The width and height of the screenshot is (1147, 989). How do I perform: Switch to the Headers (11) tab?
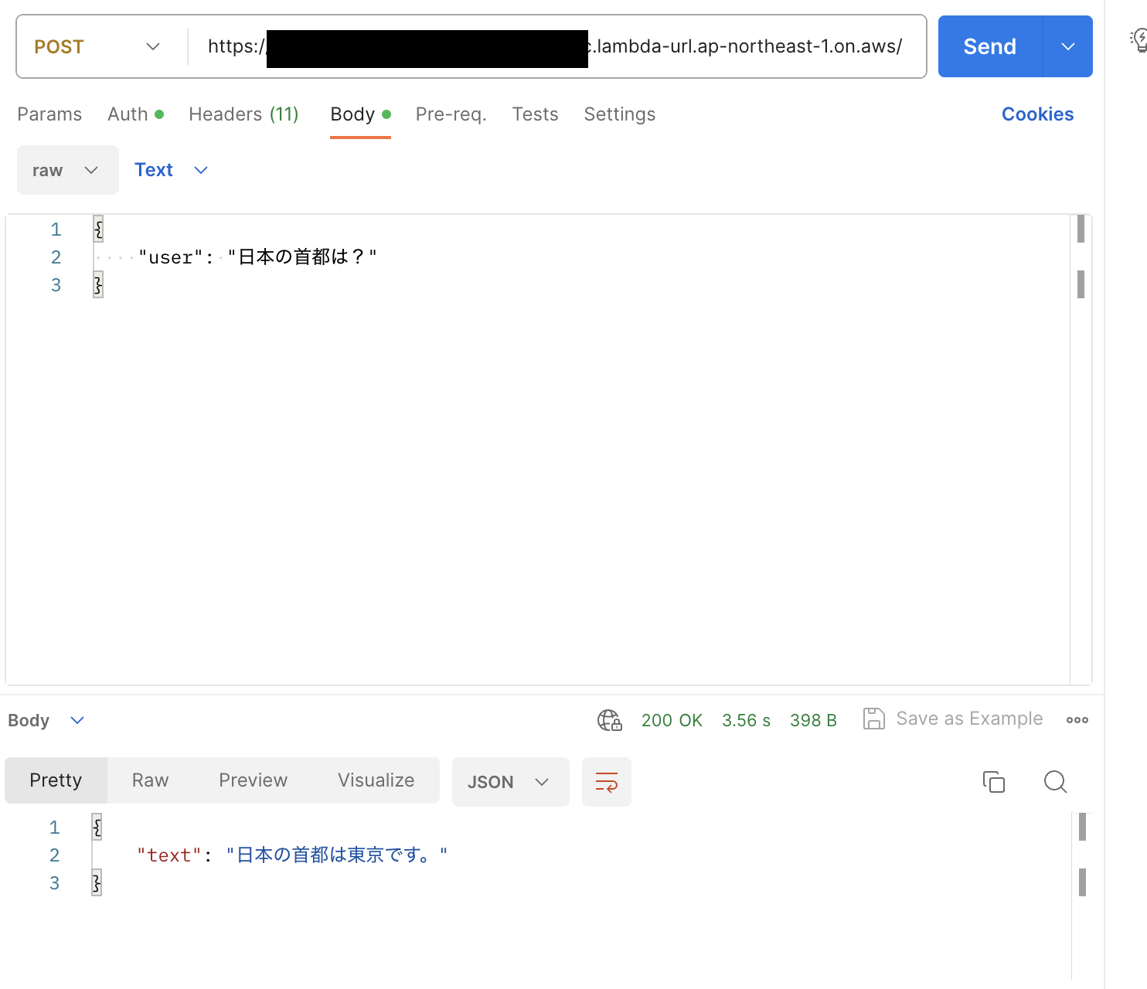[x=243, y=114]
